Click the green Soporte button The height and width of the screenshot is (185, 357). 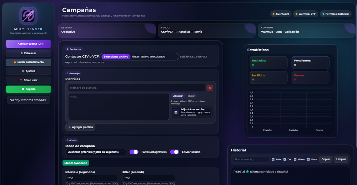coord(29,89)
